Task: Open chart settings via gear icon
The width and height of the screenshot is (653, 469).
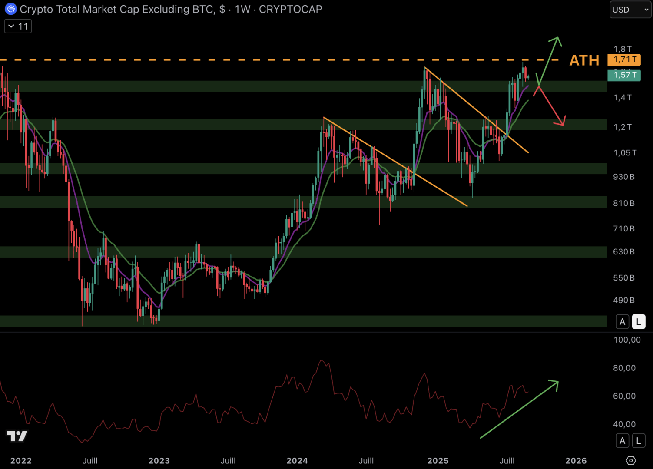Action: [x=631, y=460]
